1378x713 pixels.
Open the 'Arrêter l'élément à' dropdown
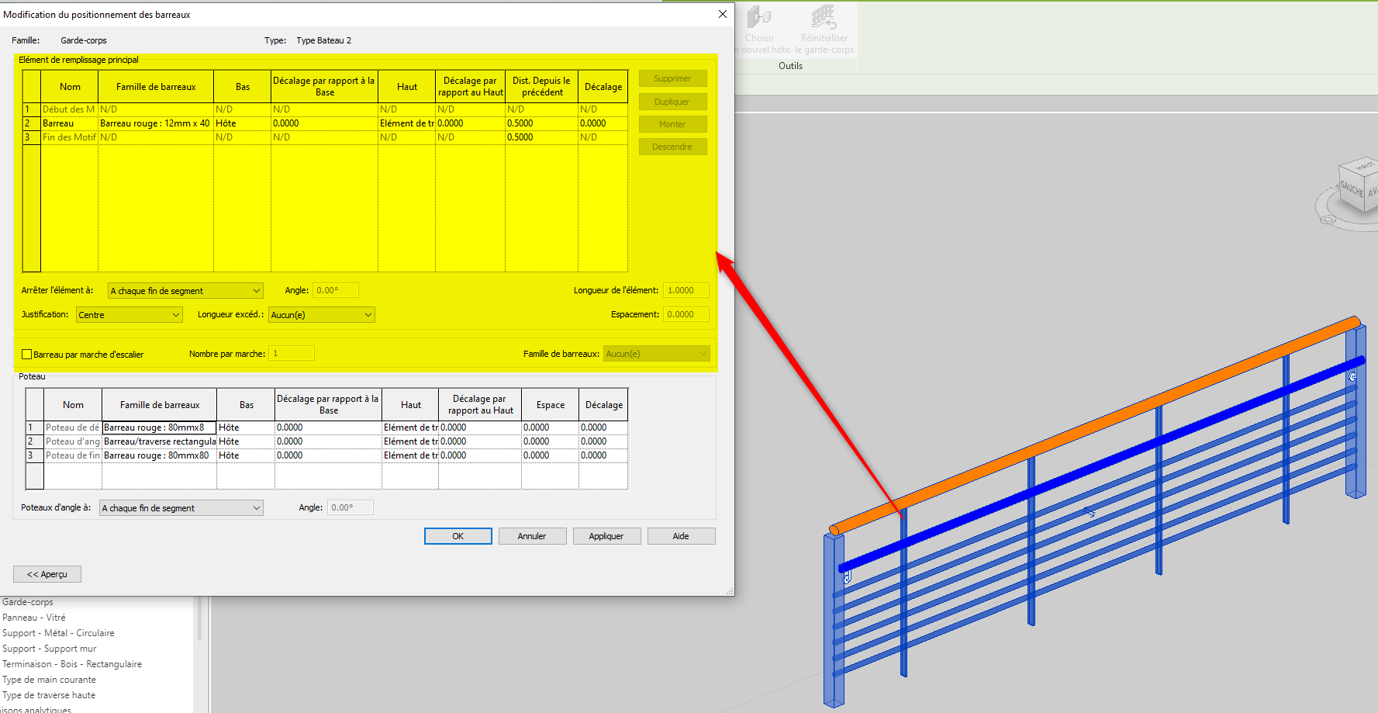click(x=185, y=291)
